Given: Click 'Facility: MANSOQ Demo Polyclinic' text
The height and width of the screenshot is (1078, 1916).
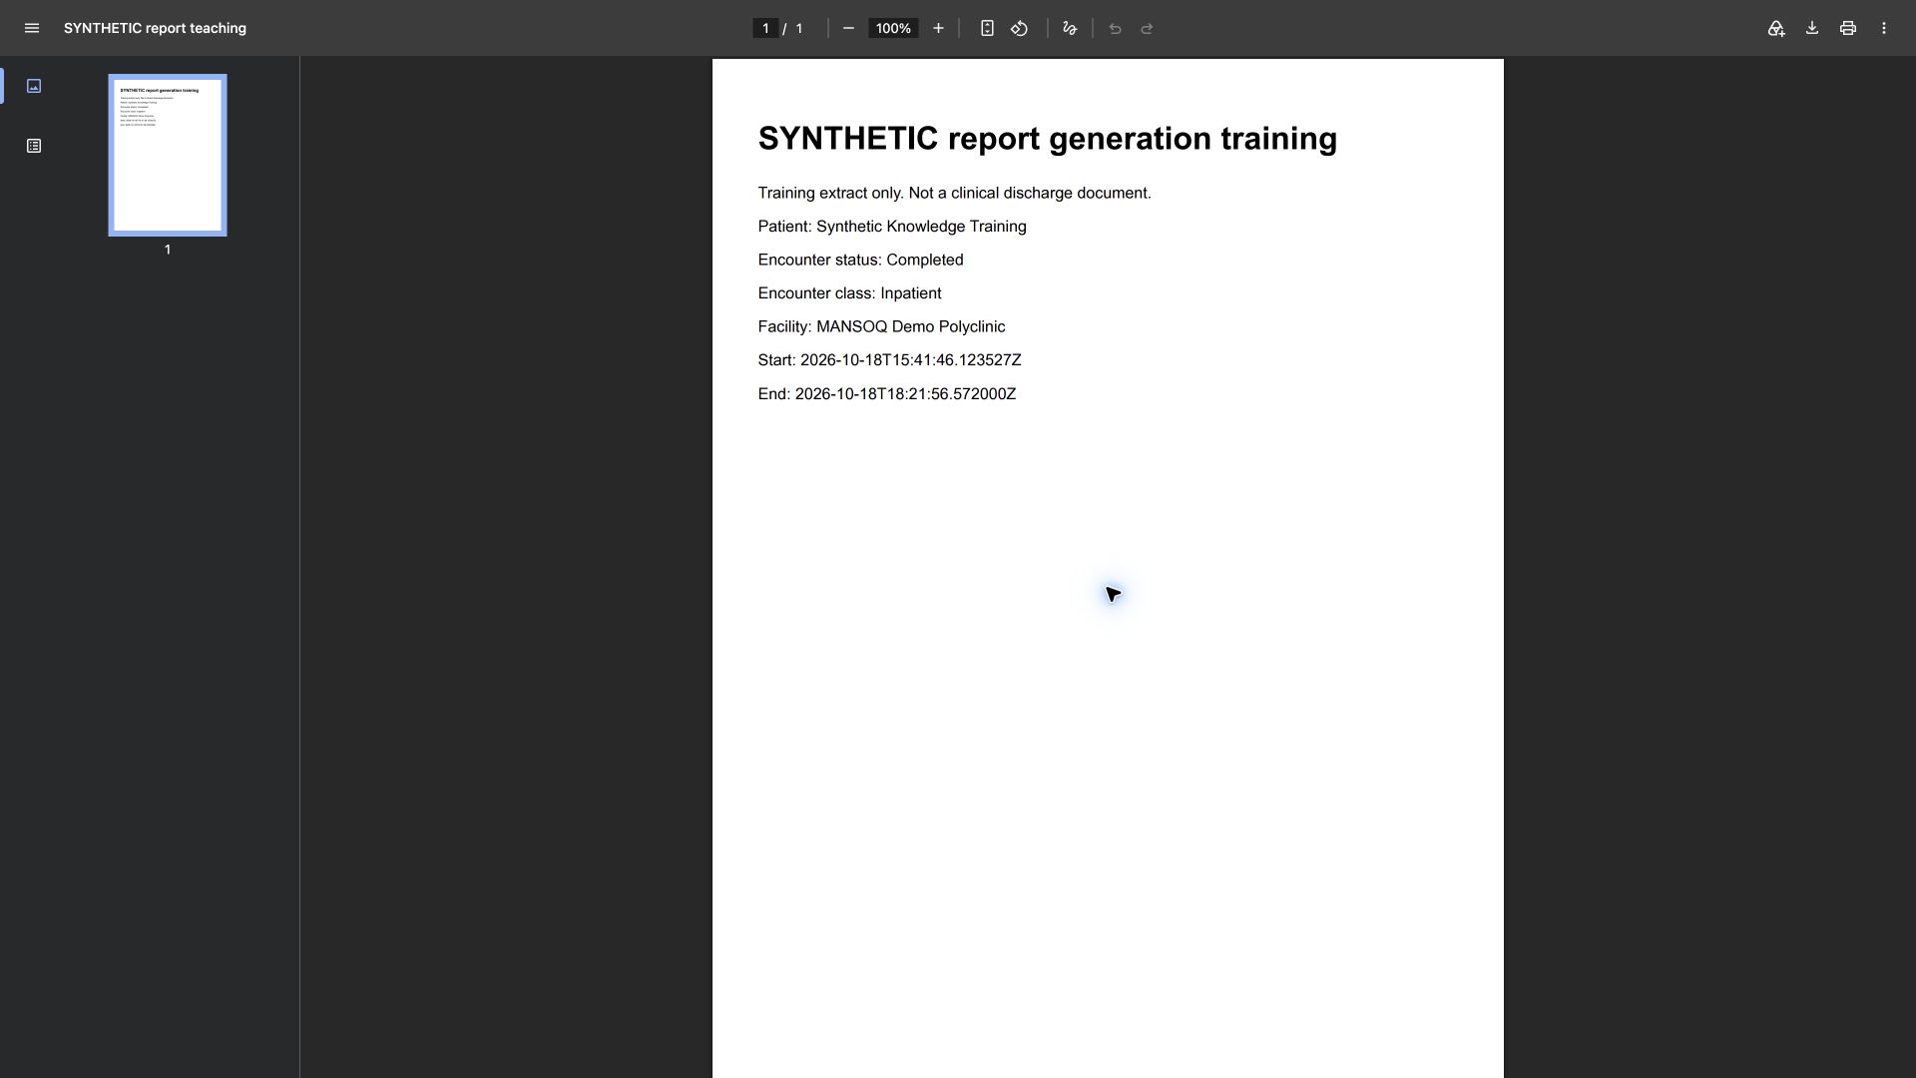Looking at the screenshot, I should (881, 326).
